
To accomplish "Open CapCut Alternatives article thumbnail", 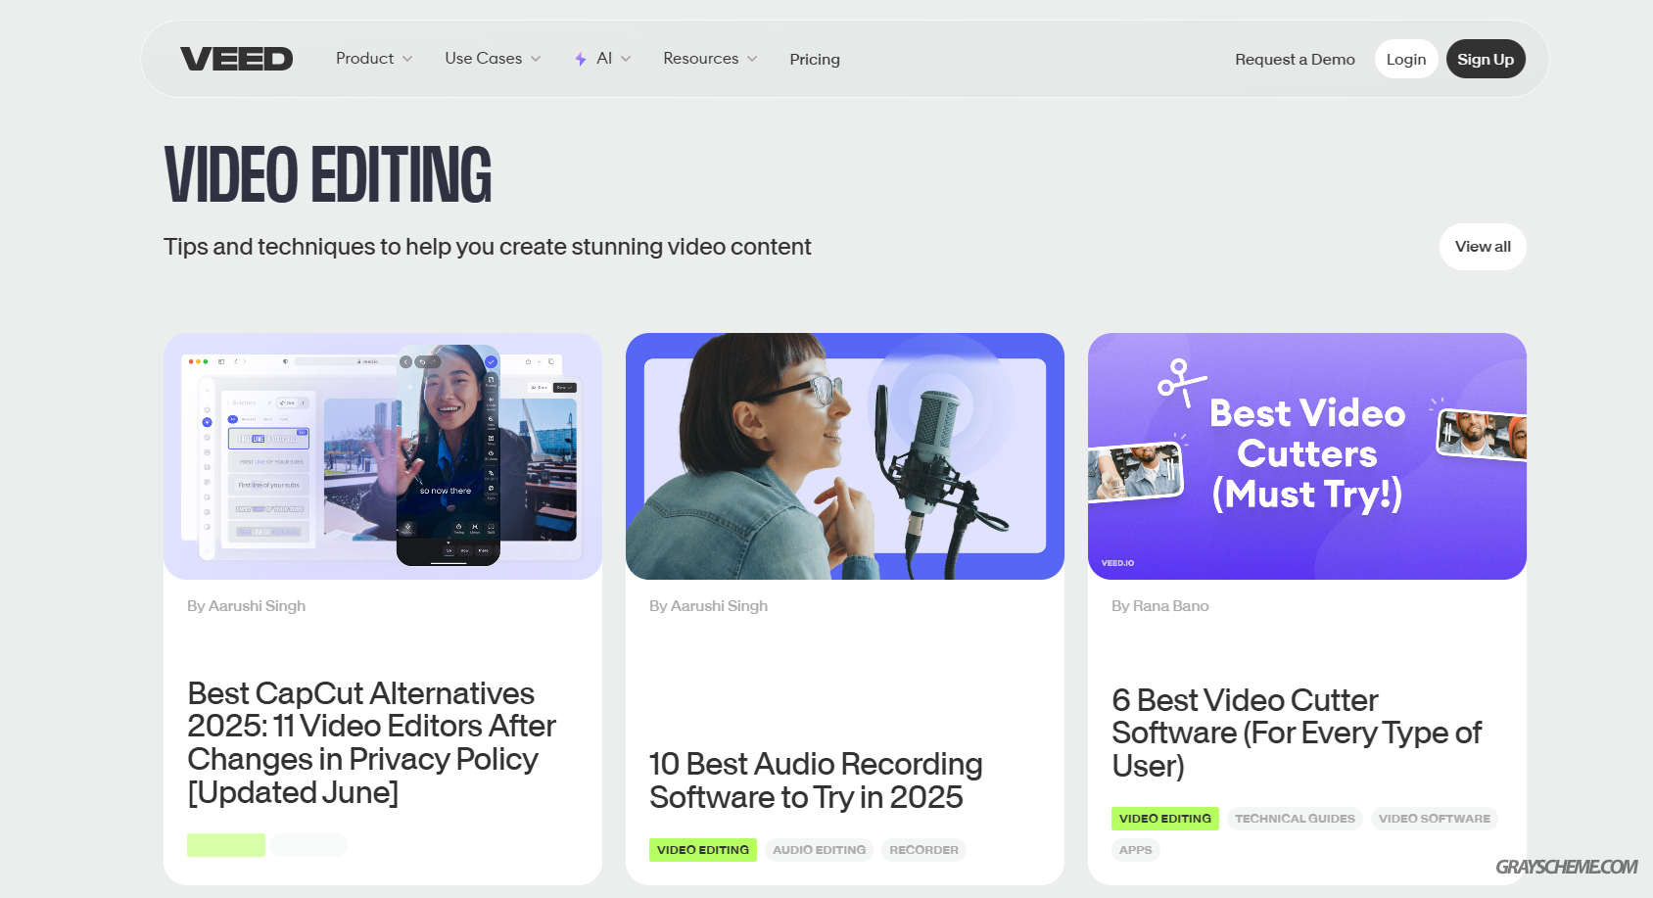I will pyautogui.click(x=383, y=456).
